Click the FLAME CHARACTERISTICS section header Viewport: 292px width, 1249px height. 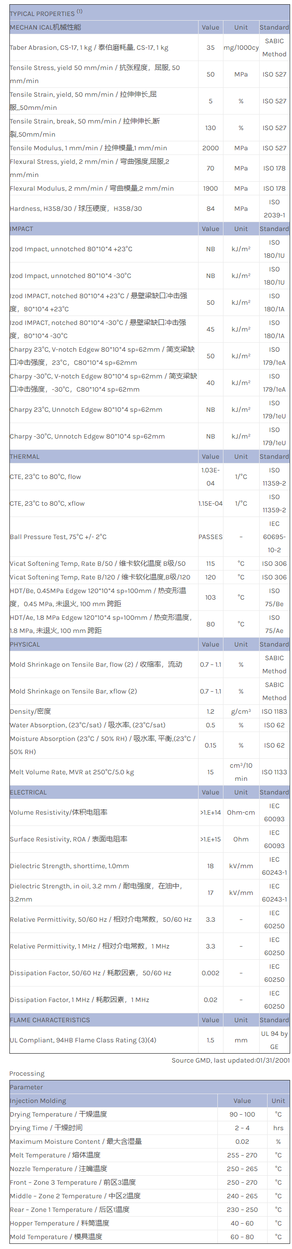tap(50, 1020)
